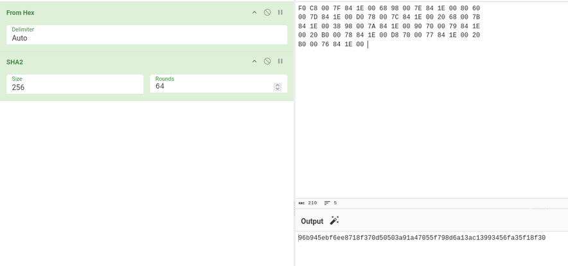Disable the SHA2 operation
This screenshot has width=568, height=266.
pyautogui.click(x=267, y=61)
